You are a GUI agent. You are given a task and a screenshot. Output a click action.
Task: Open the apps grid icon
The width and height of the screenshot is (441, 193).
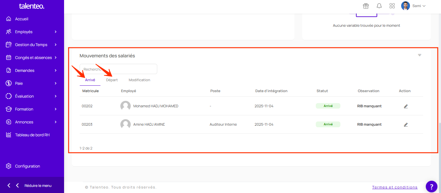click(392, 6)
